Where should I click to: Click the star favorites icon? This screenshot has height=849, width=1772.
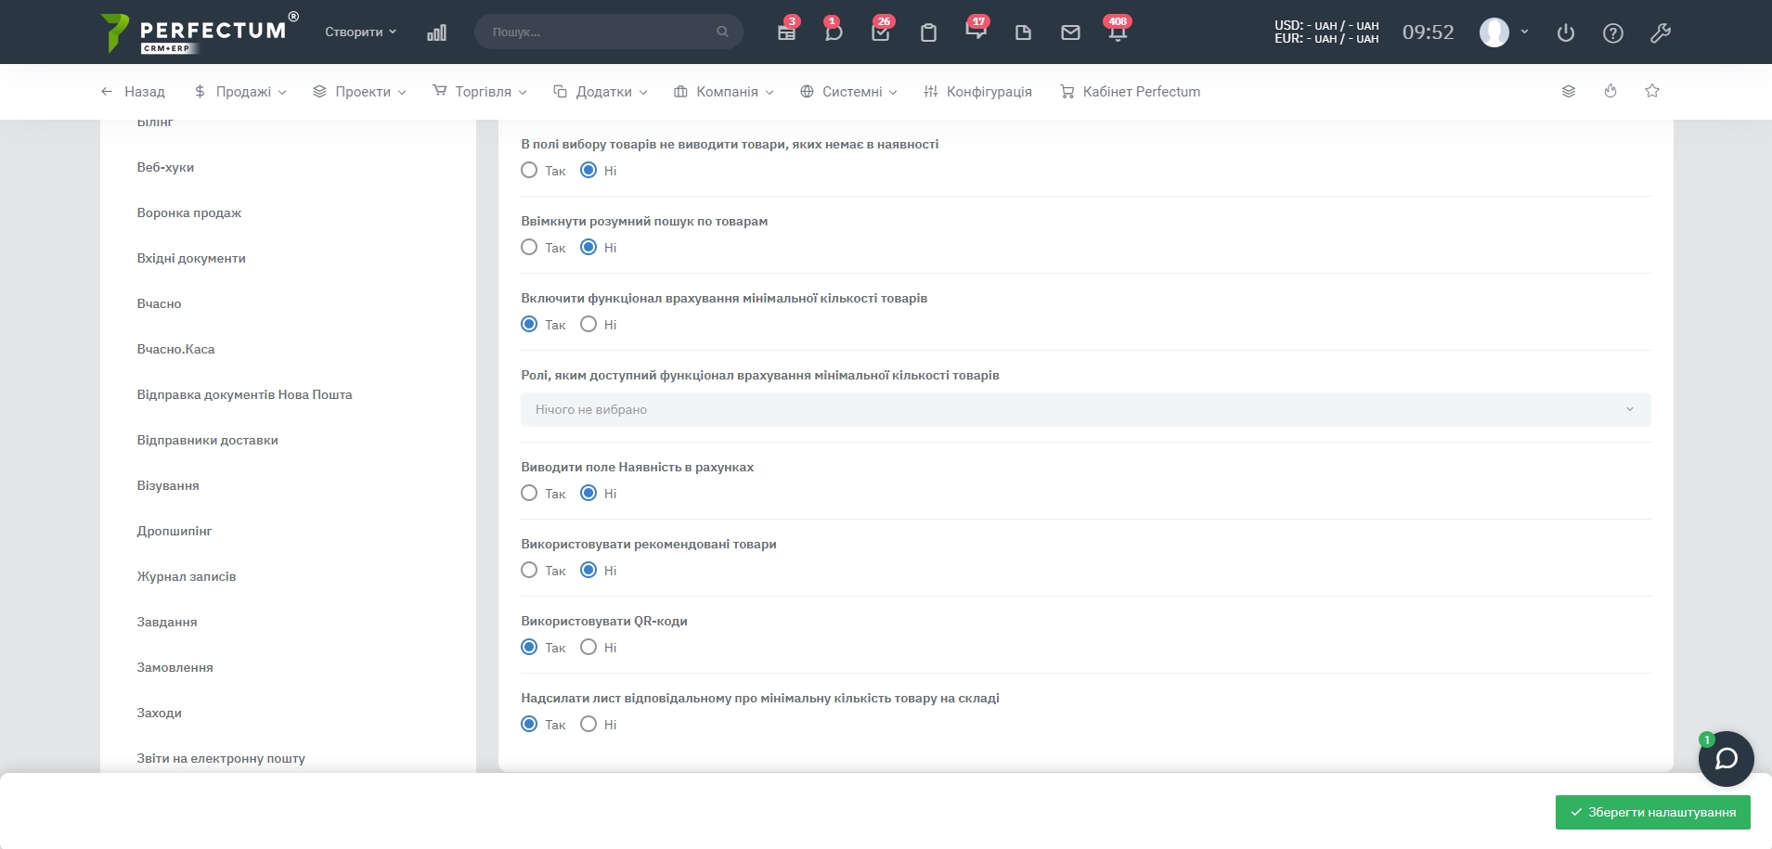pos(1652,91)
